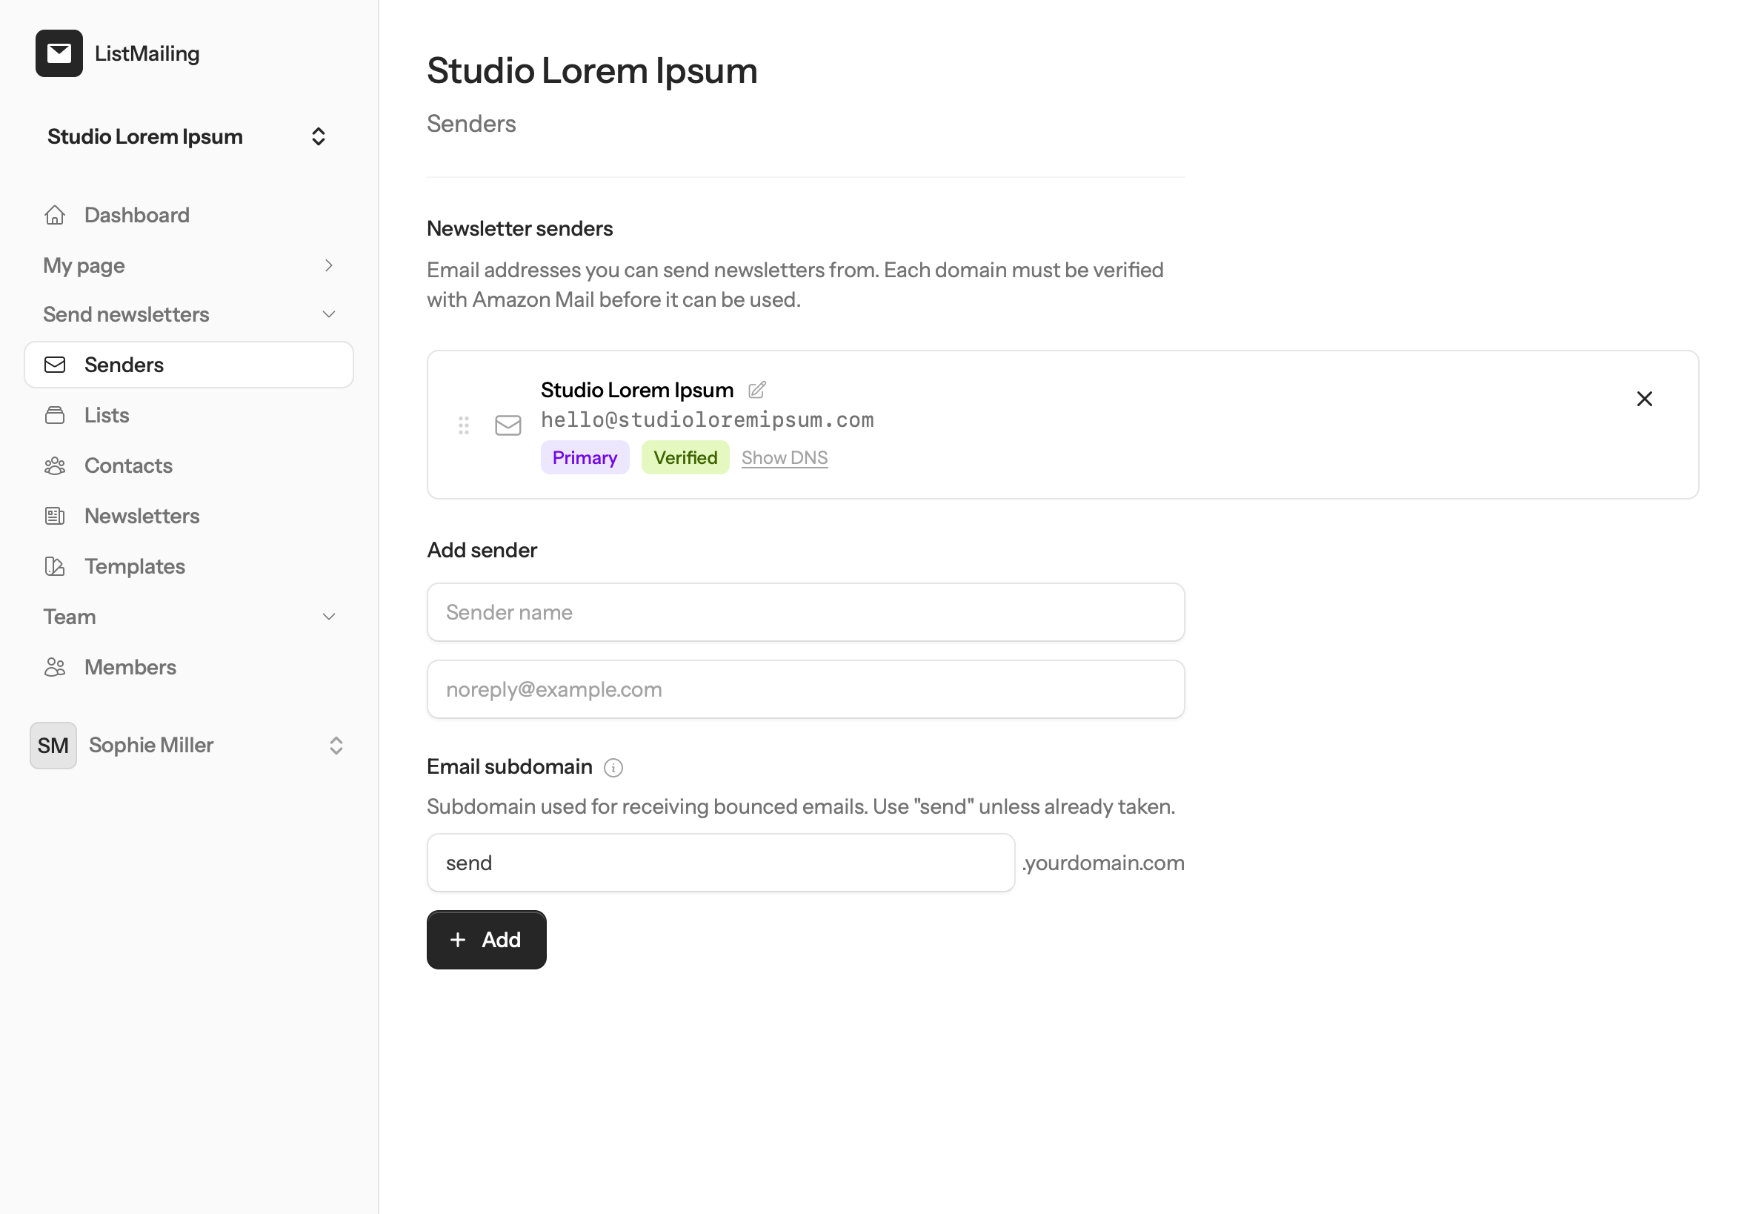Open Contacts in the sidebar
1747x1214 pixels.
(188, 465)
